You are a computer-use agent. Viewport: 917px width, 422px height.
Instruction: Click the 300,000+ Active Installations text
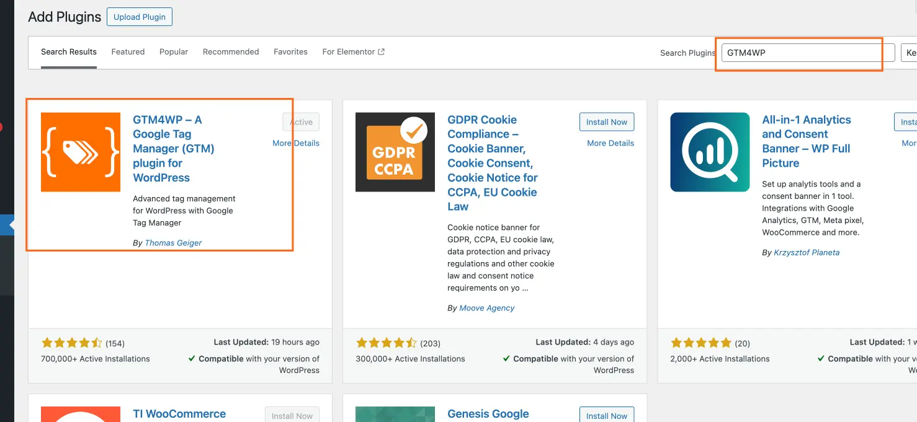(x=410, y=359)
